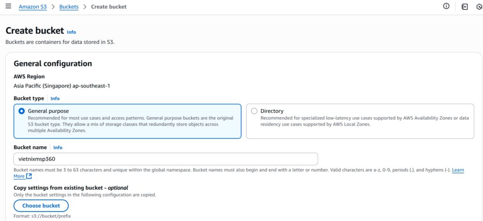Open the Learn More naming rules link

pos(458,170)
